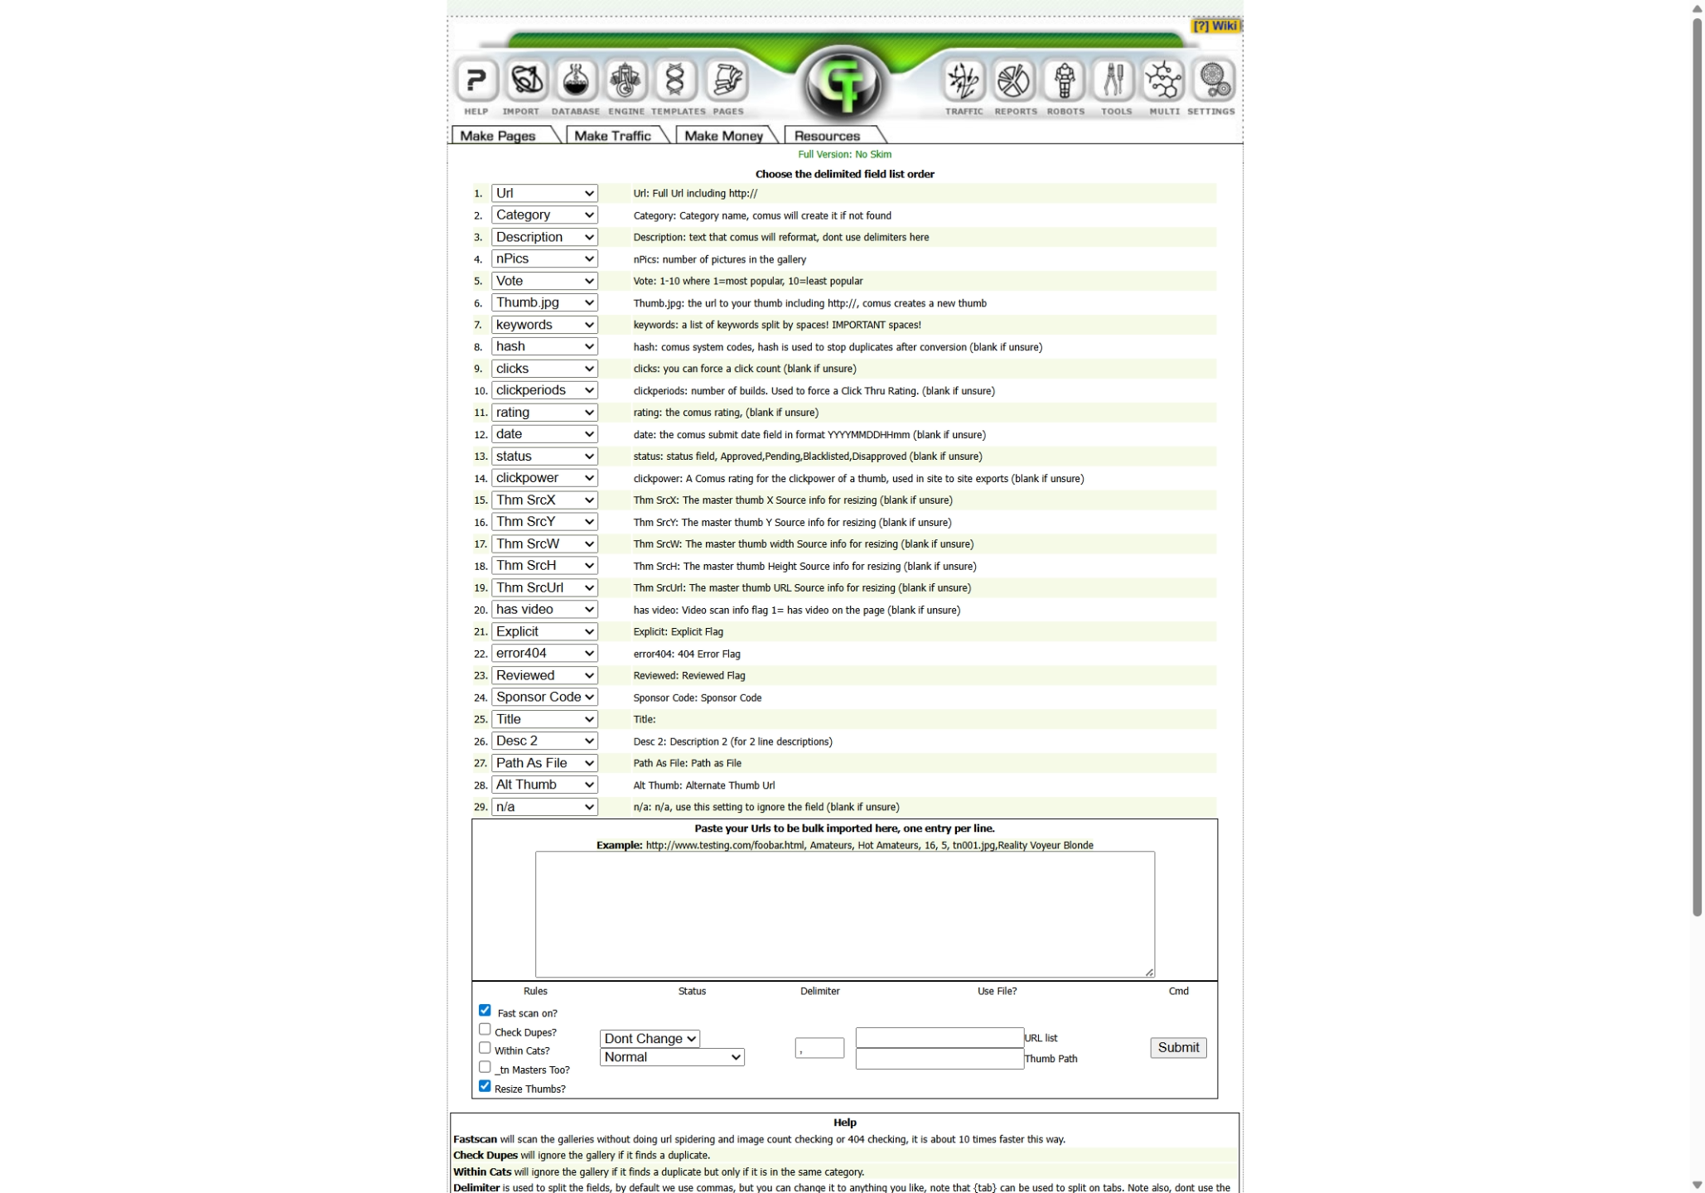Open the Dont Change rules dropdown
The width and height of the screenshot is (1705, 1193).
point(650,1038)
